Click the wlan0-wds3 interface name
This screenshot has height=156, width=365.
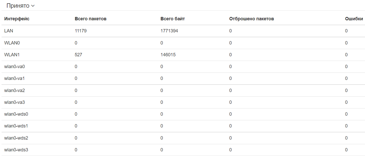(x=16, y=150)
